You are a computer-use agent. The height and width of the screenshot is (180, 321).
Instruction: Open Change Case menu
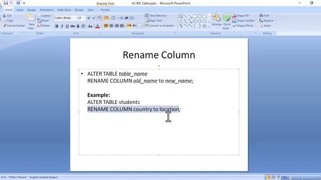90,26
